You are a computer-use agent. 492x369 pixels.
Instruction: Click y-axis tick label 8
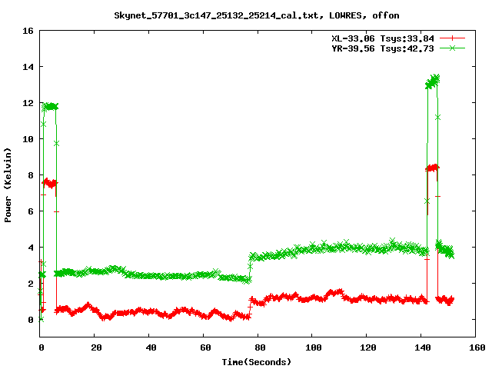[x=31, y=175]
